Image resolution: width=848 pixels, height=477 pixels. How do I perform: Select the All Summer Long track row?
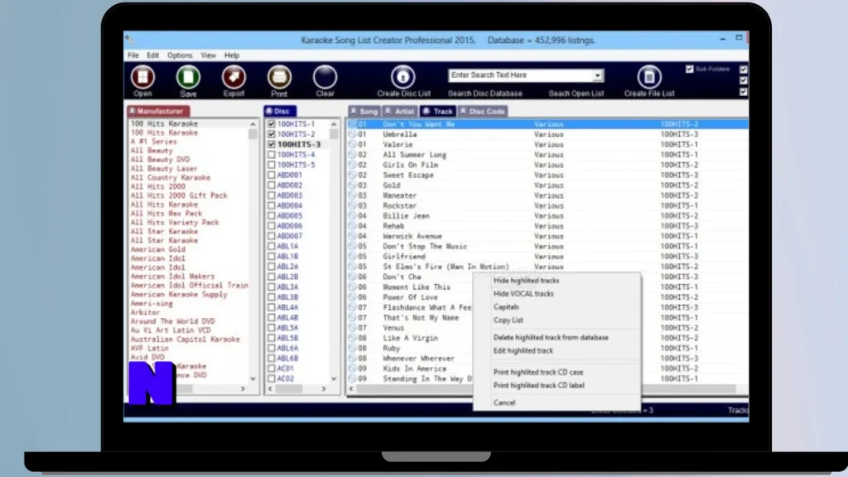click(x=547, y=155)
